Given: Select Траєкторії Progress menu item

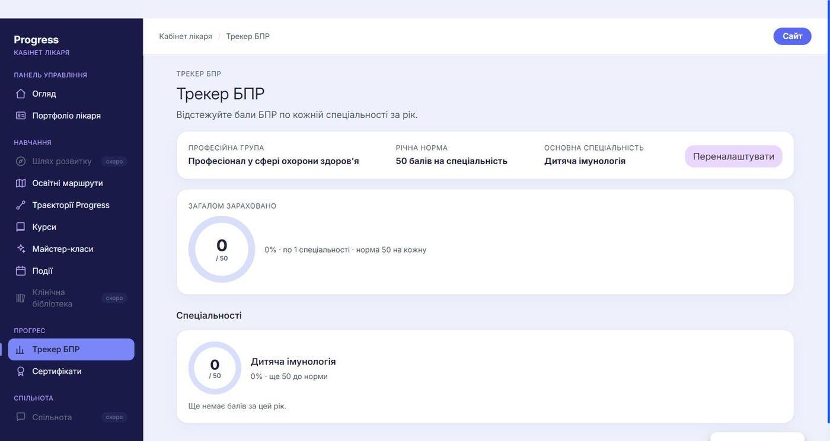Looking at the screenshot, I should tap(71, 205).
